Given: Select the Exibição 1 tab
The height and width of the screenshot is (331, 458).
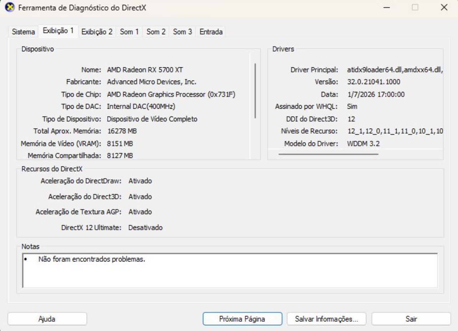Looking at the screenshot, I should (x=58, y=31).
